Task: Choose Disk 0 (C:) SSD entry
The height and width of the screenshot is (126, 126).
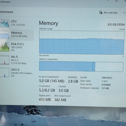Action: (17, 47)
